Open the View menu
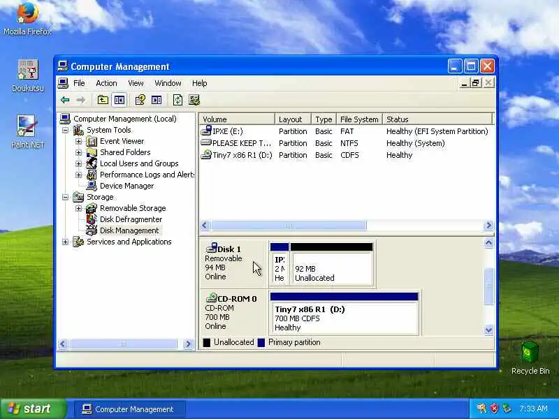The width and height of the screenshot is (559, 419). click(136, 83)
